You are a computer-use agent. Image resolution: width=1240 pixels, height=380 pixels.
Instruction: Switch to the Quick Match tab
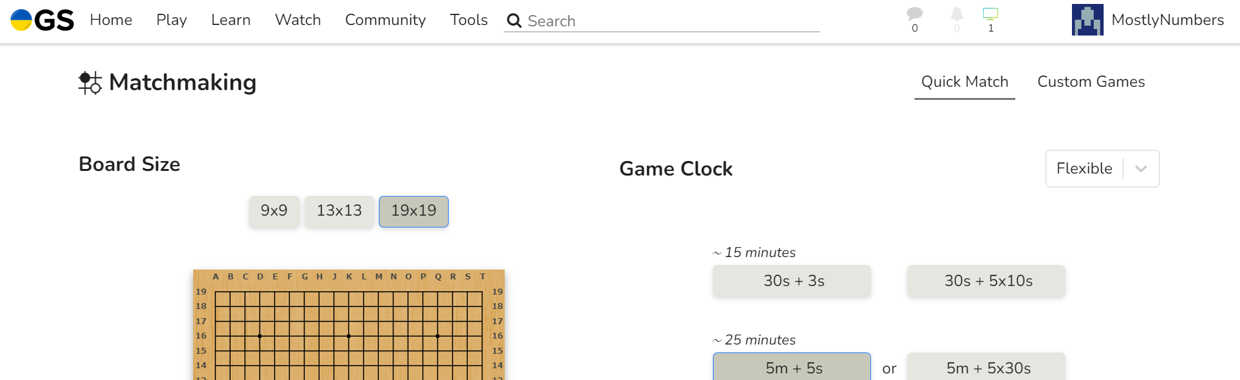965,82
